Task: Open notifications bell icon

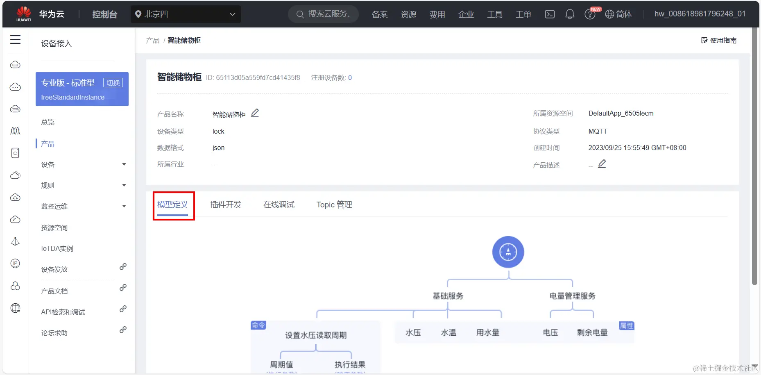Action: pos(570,14)
